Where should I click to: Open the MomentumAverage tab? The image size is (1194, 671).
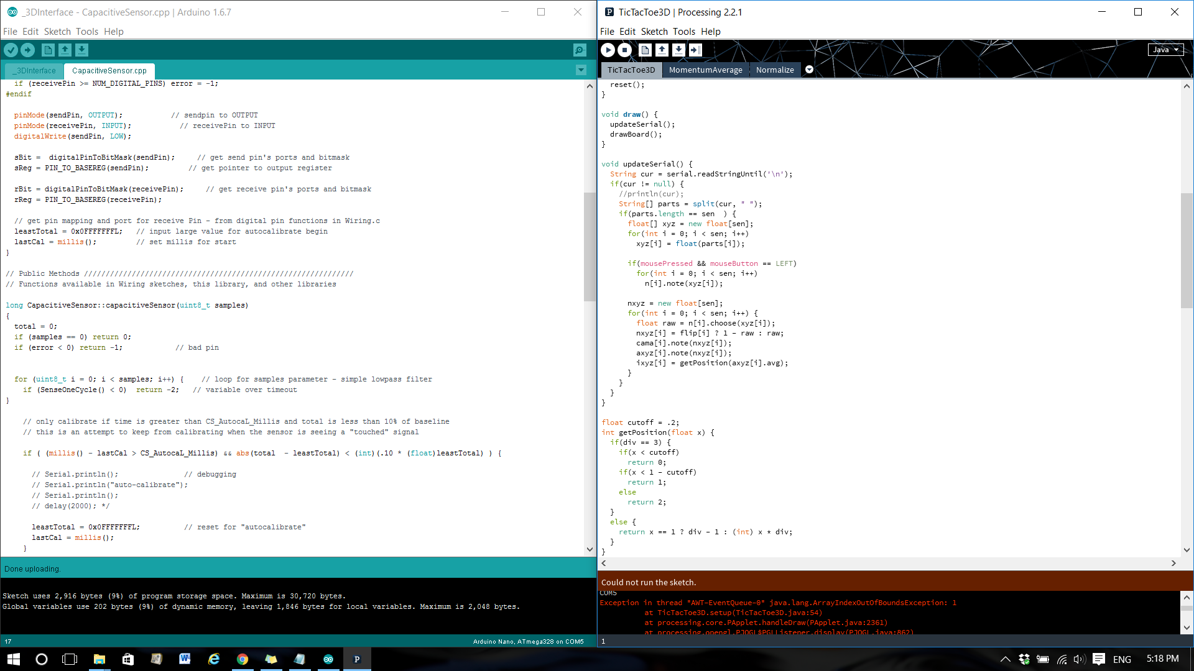[x=705, y=70]
